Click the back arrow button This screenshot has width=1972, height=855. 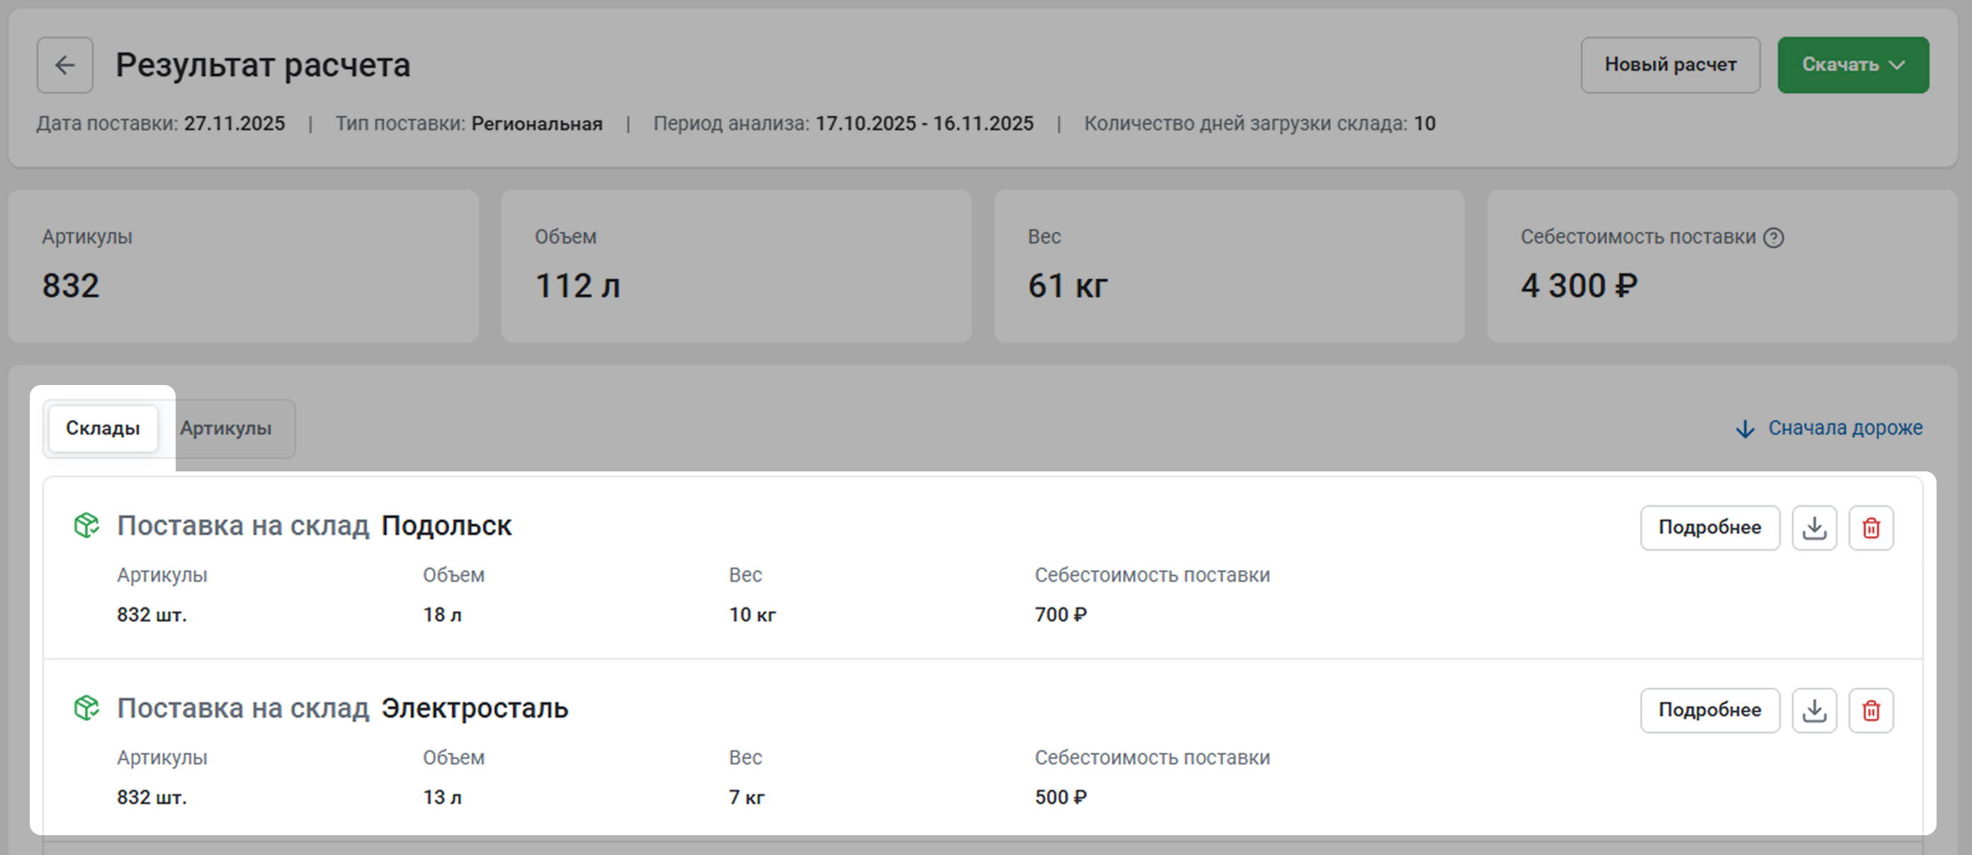tap(65, 65)
